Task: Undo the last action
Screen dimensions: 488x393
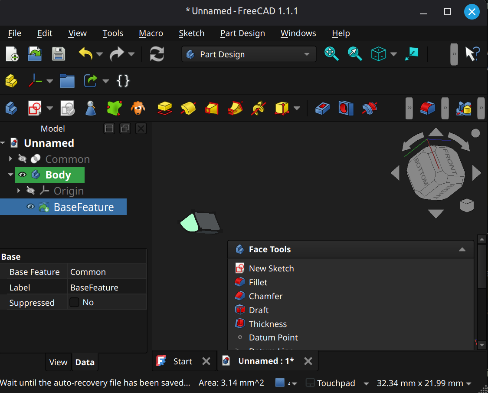Action: (85, 54)
